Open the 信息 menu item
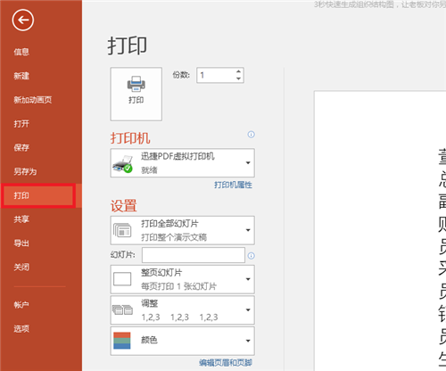This screenshot has width=446, height=371. 21,52
